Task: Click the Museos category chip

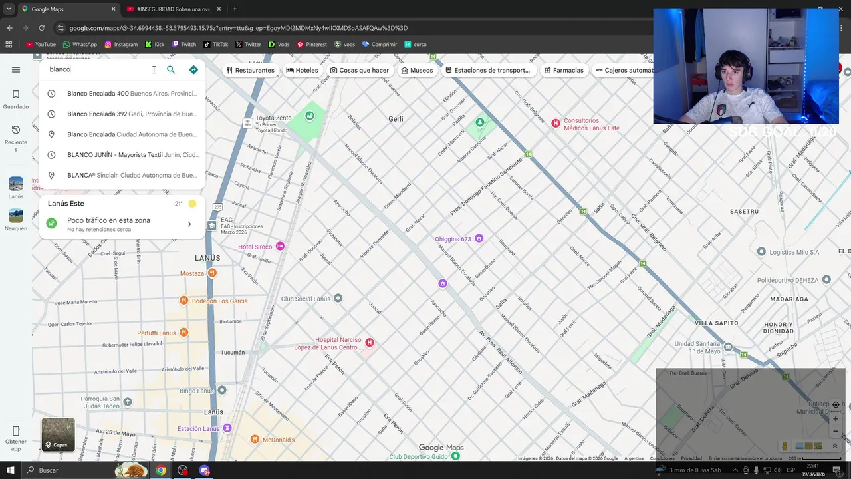Action: pyautogui.click(x=417, y=70)
